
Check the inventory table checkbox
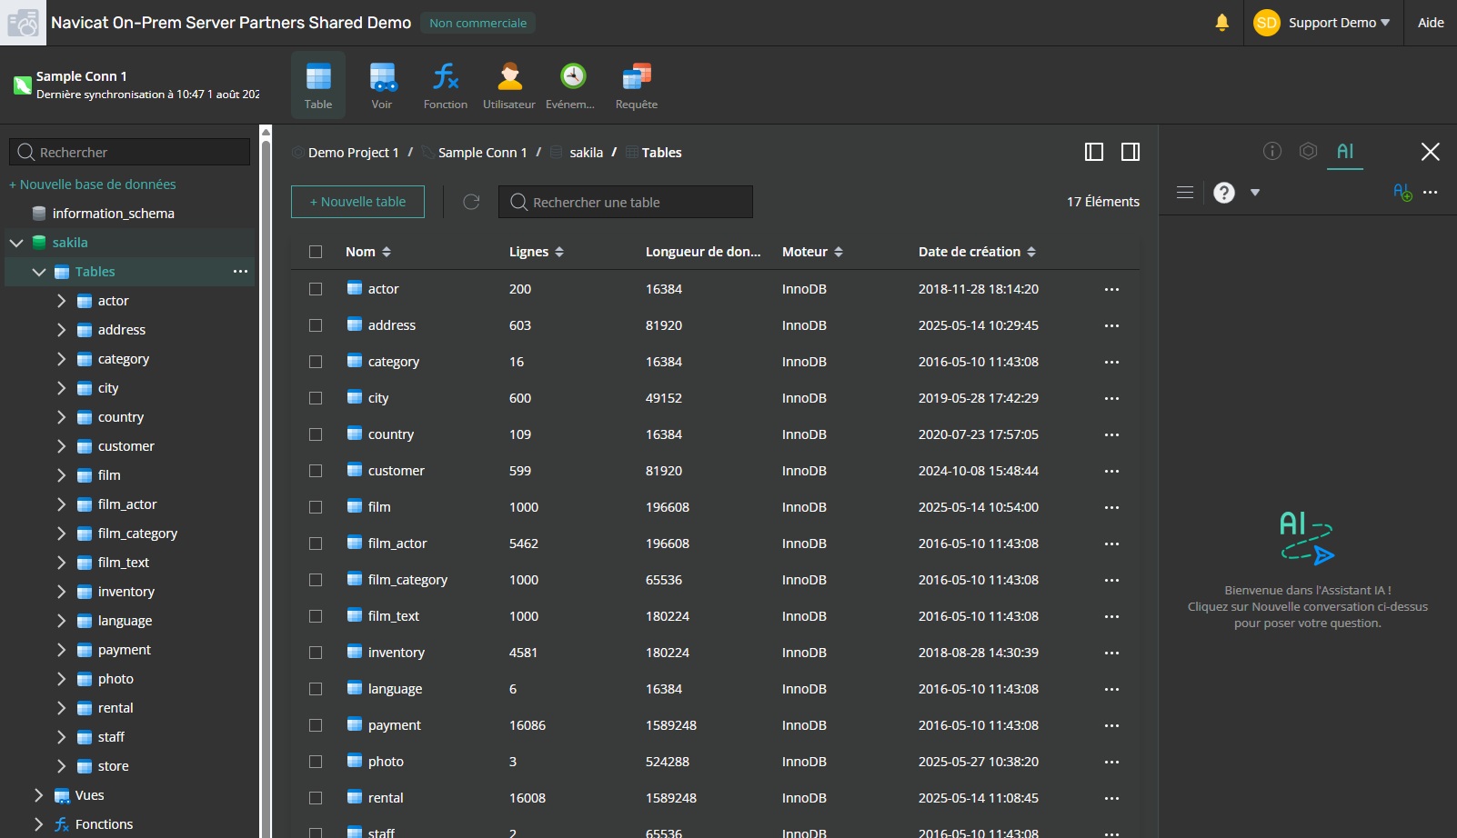pyautogui.click(x=316, y=653)
